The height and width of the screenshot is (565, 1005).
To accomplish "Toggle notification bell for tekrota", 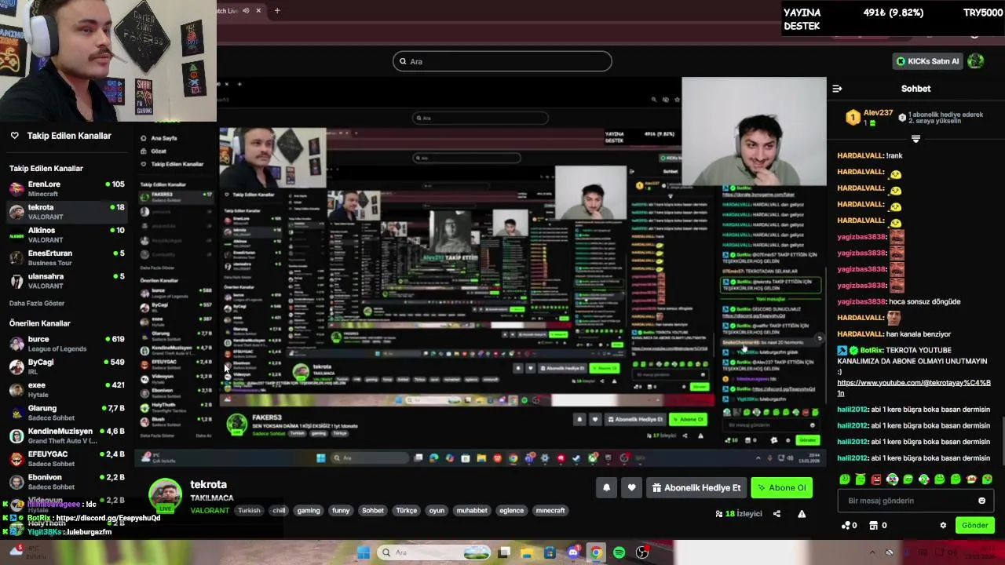I will pos(606,487).
